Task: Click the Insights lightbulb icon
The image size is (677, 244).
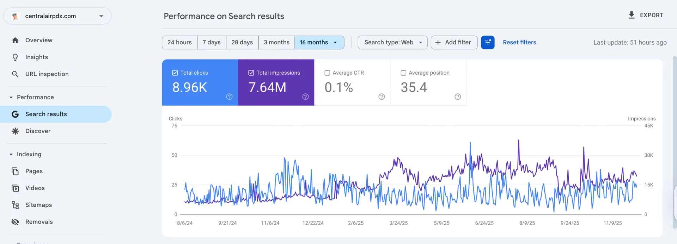Action: click(15, 57)
